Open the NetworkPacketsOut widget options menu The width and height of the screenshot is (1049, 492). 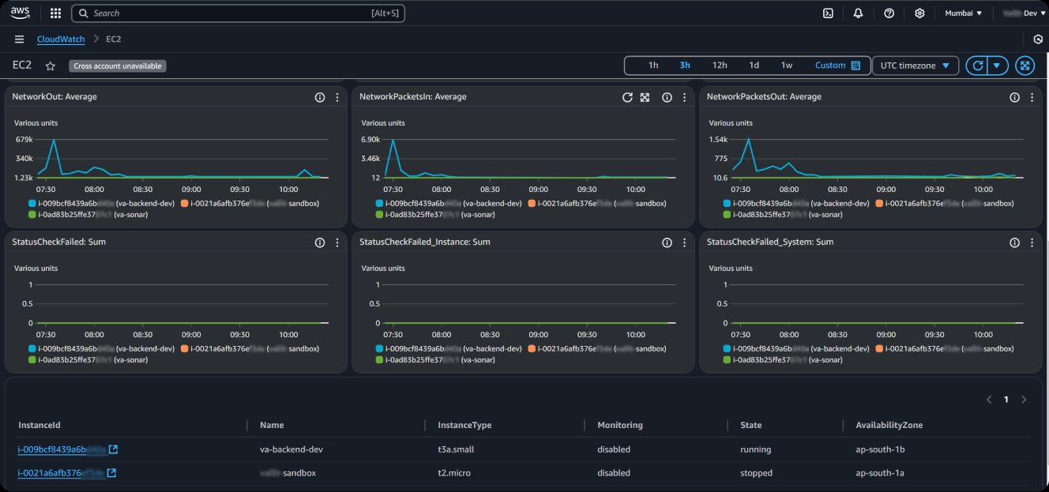click(1032, 97)
